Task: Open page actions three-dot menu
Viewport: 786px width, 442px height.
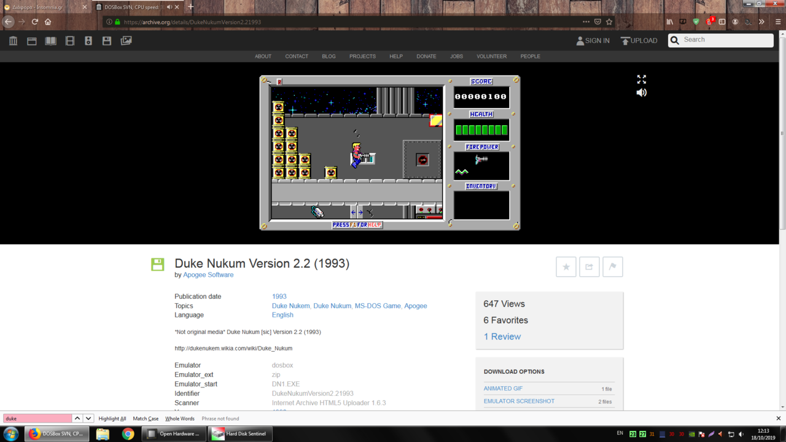Action: (586, 21)
